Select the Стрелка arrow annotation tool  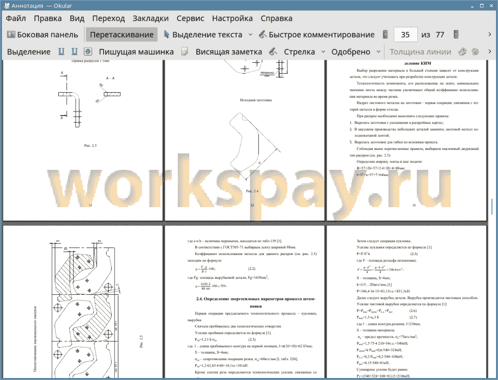[x=299, y=52]
